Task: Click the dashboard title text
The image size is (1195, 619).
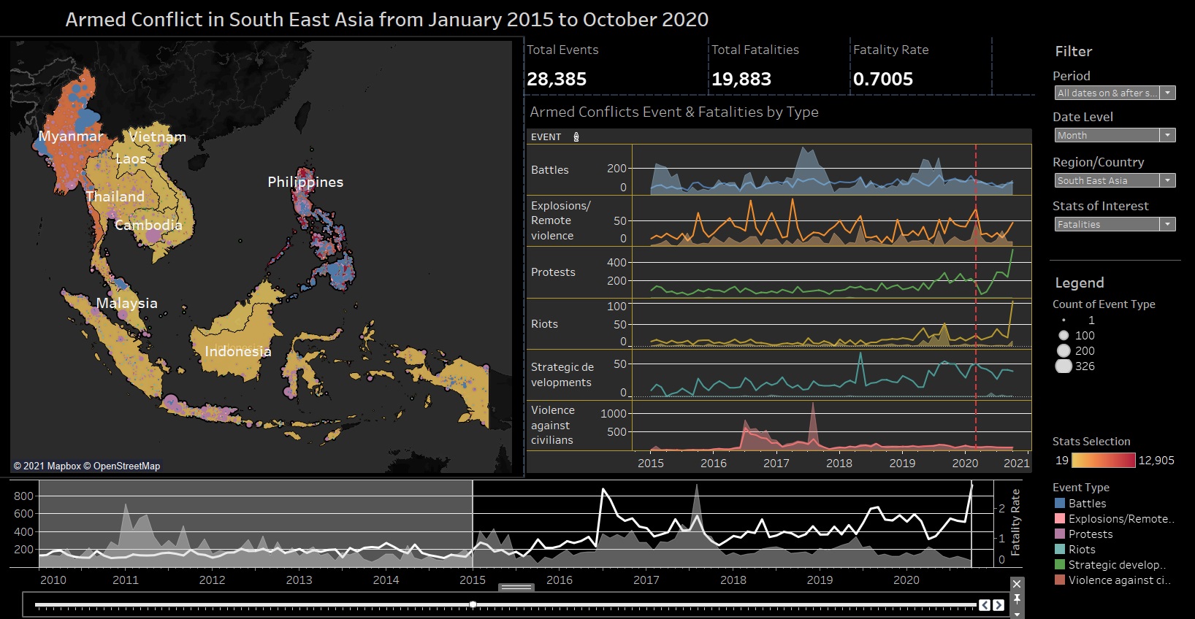Action: 387,20
